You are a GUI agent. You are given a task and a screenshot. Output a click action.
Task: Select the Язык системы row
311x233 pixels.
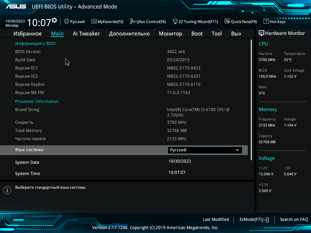coord(124,150)
